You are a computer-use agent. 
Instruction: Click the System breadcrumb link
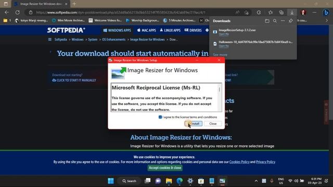tap(93, 39)
